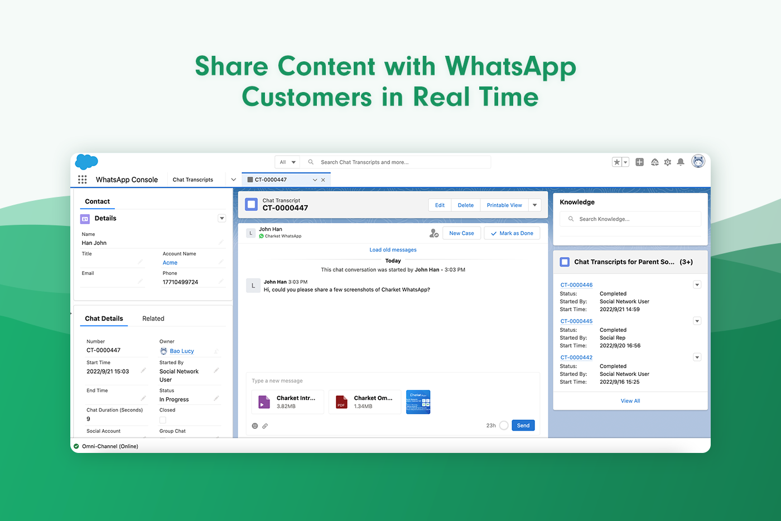Image resolution: width=781 pixels, height=521 pixels.
Task: Edit the Phone field pencil icon
Action: (221, 281)
